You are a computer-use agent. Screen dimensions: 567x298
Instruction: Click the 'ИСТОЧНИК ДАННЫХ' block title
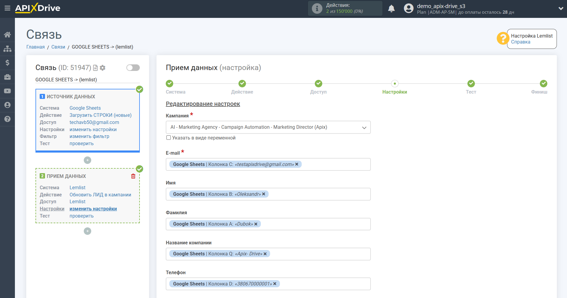(x=71, y=97)
